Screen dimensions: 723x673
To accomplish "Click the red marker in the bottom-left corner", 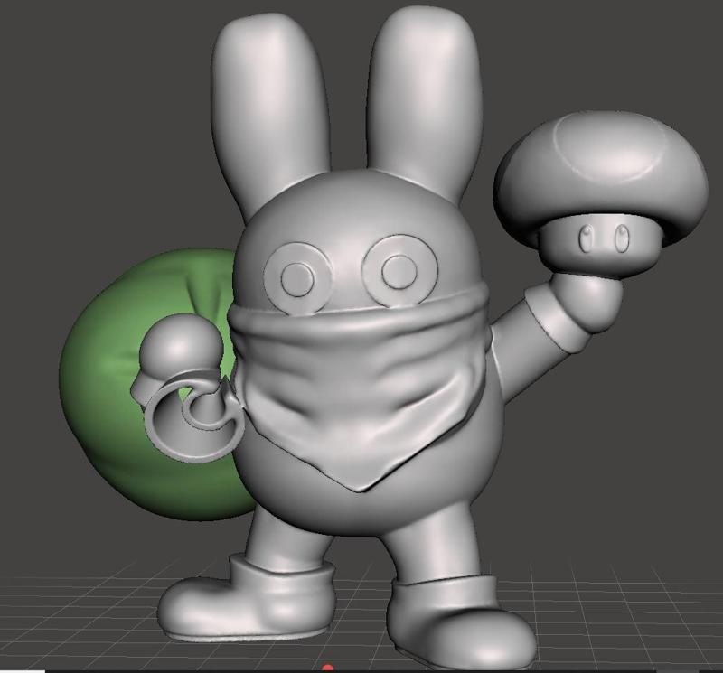I will tap(5, 668).
